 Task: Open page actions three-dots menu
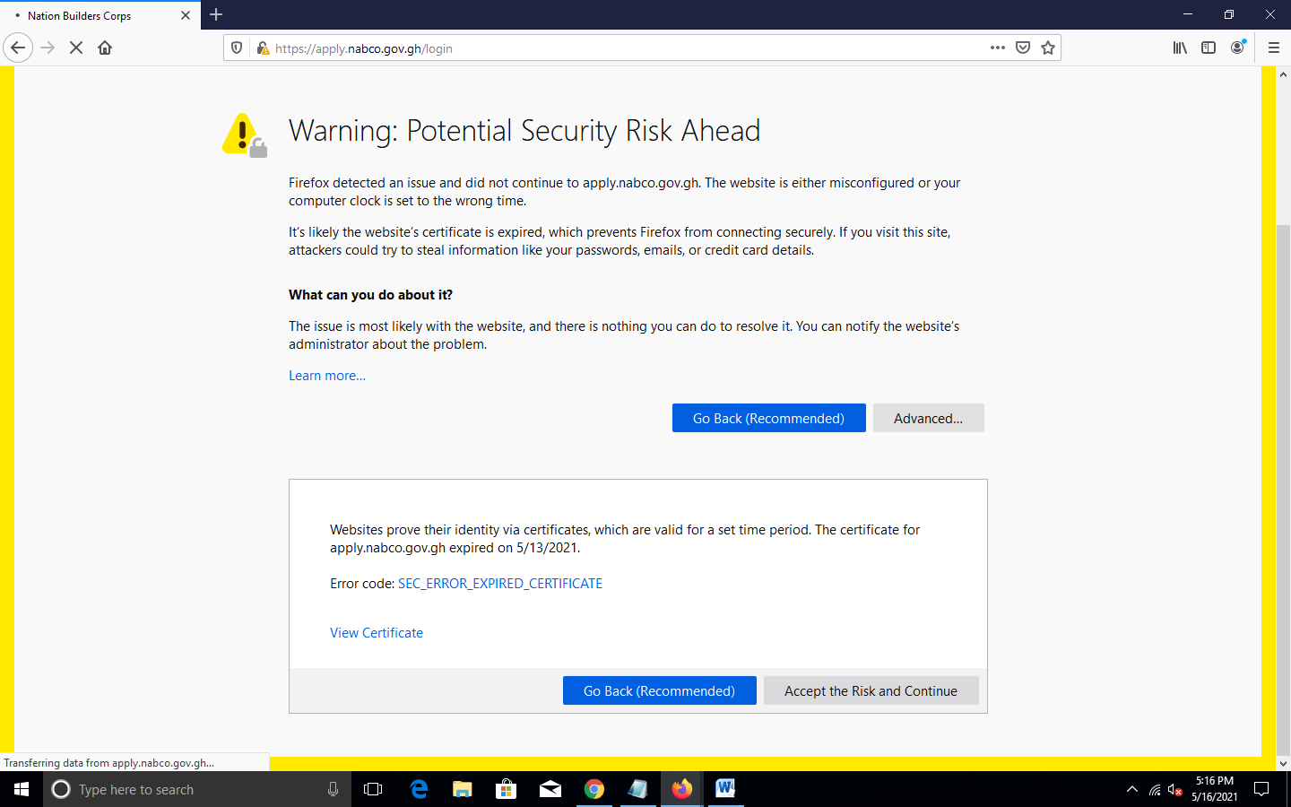coord(998,48)
